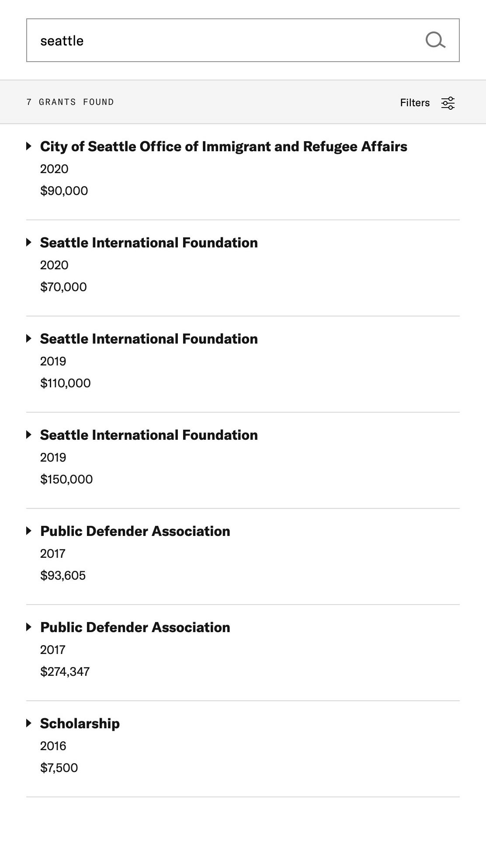Focus the search field containing "seattle"
The image size is (486, 845).
coord(219,40)
